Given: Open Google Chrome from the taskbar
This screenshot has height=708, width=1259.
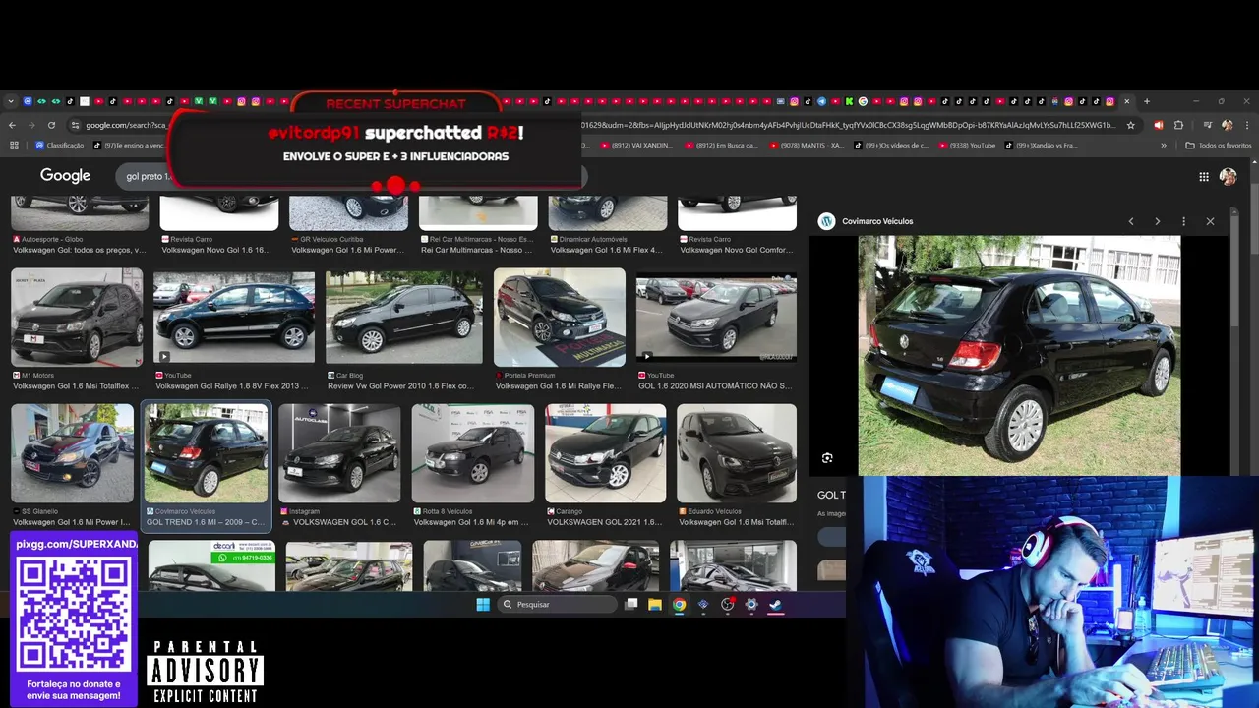Looking at the screenshot, I should click(x=679, y=605).
